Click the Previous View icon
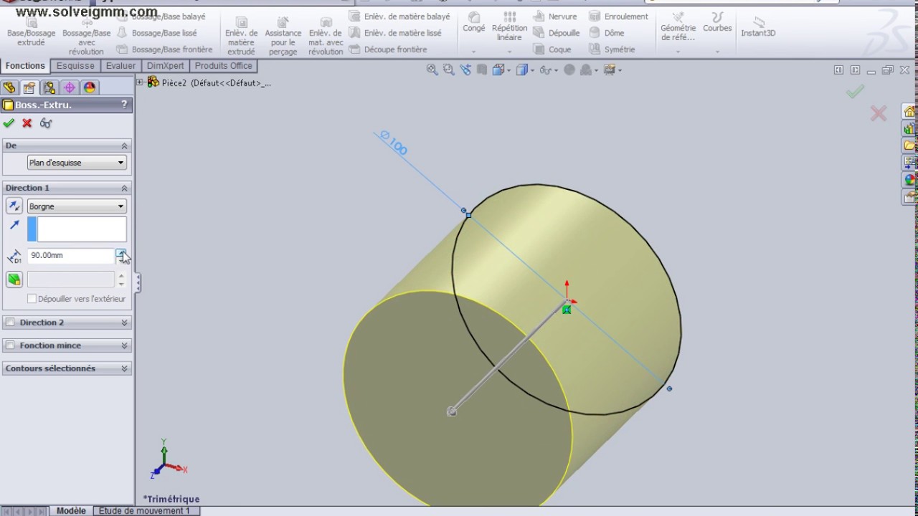This screenshot has width=918, height=516. click(465, 70)
